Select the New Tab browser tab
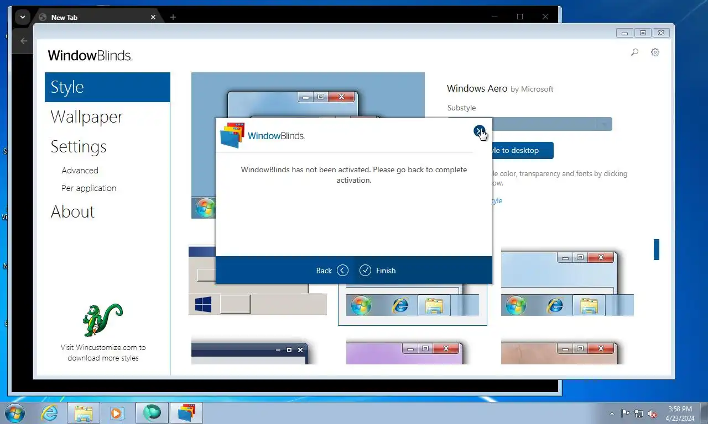 97,17
